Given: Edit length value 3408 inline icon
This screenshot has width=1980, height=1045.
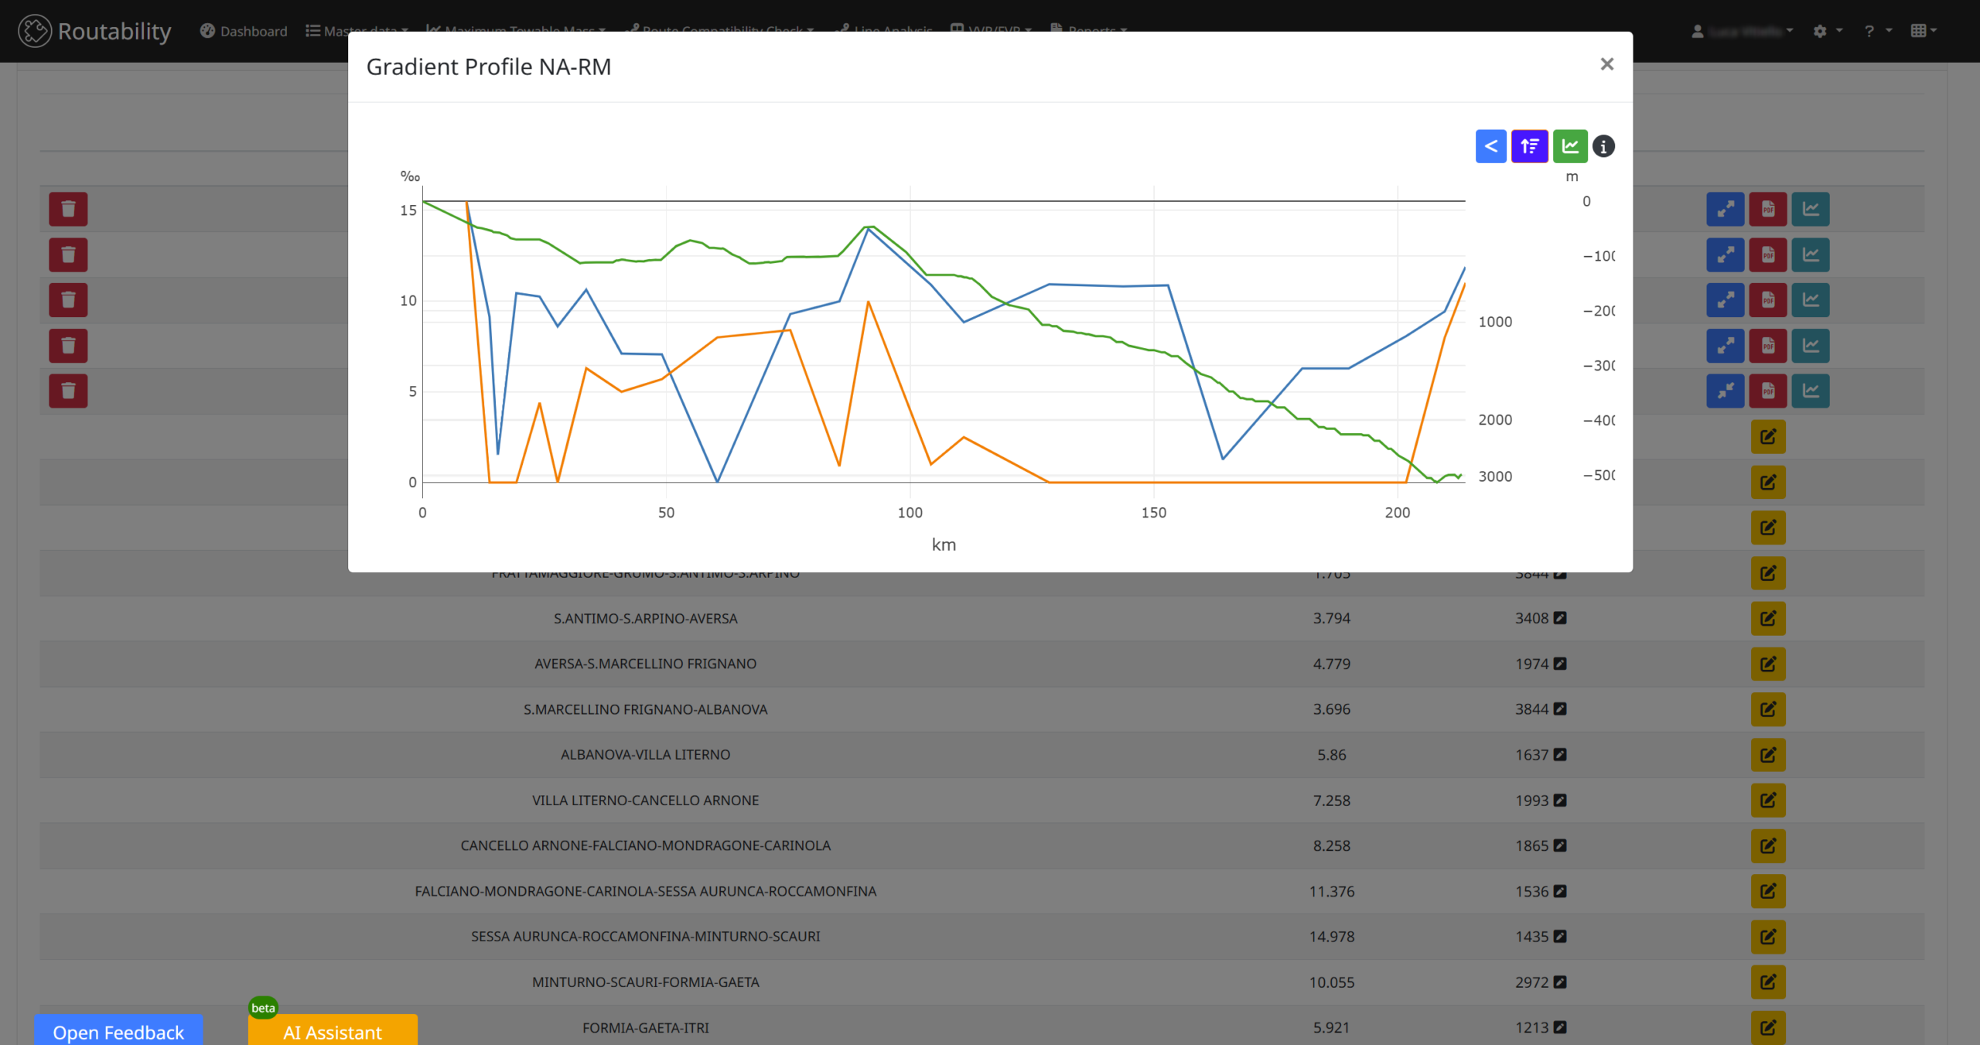Looking at the screenshot, I should 1560,618.
